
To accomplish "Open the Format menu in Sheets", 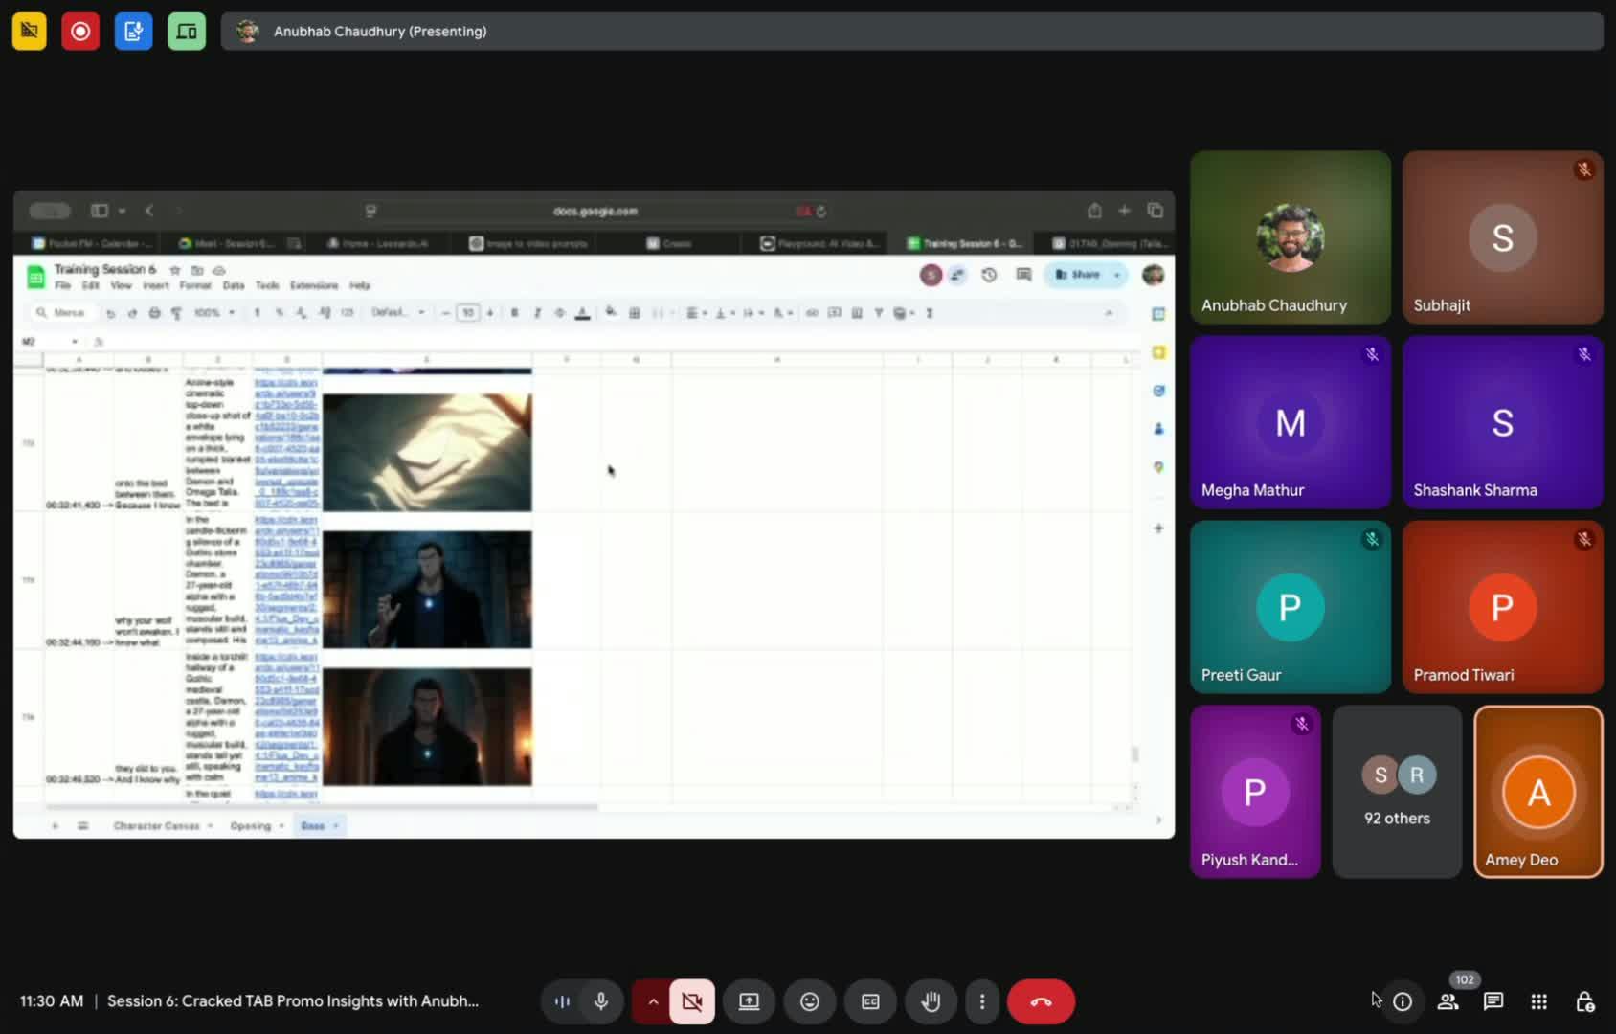I will tap(195, 285).
